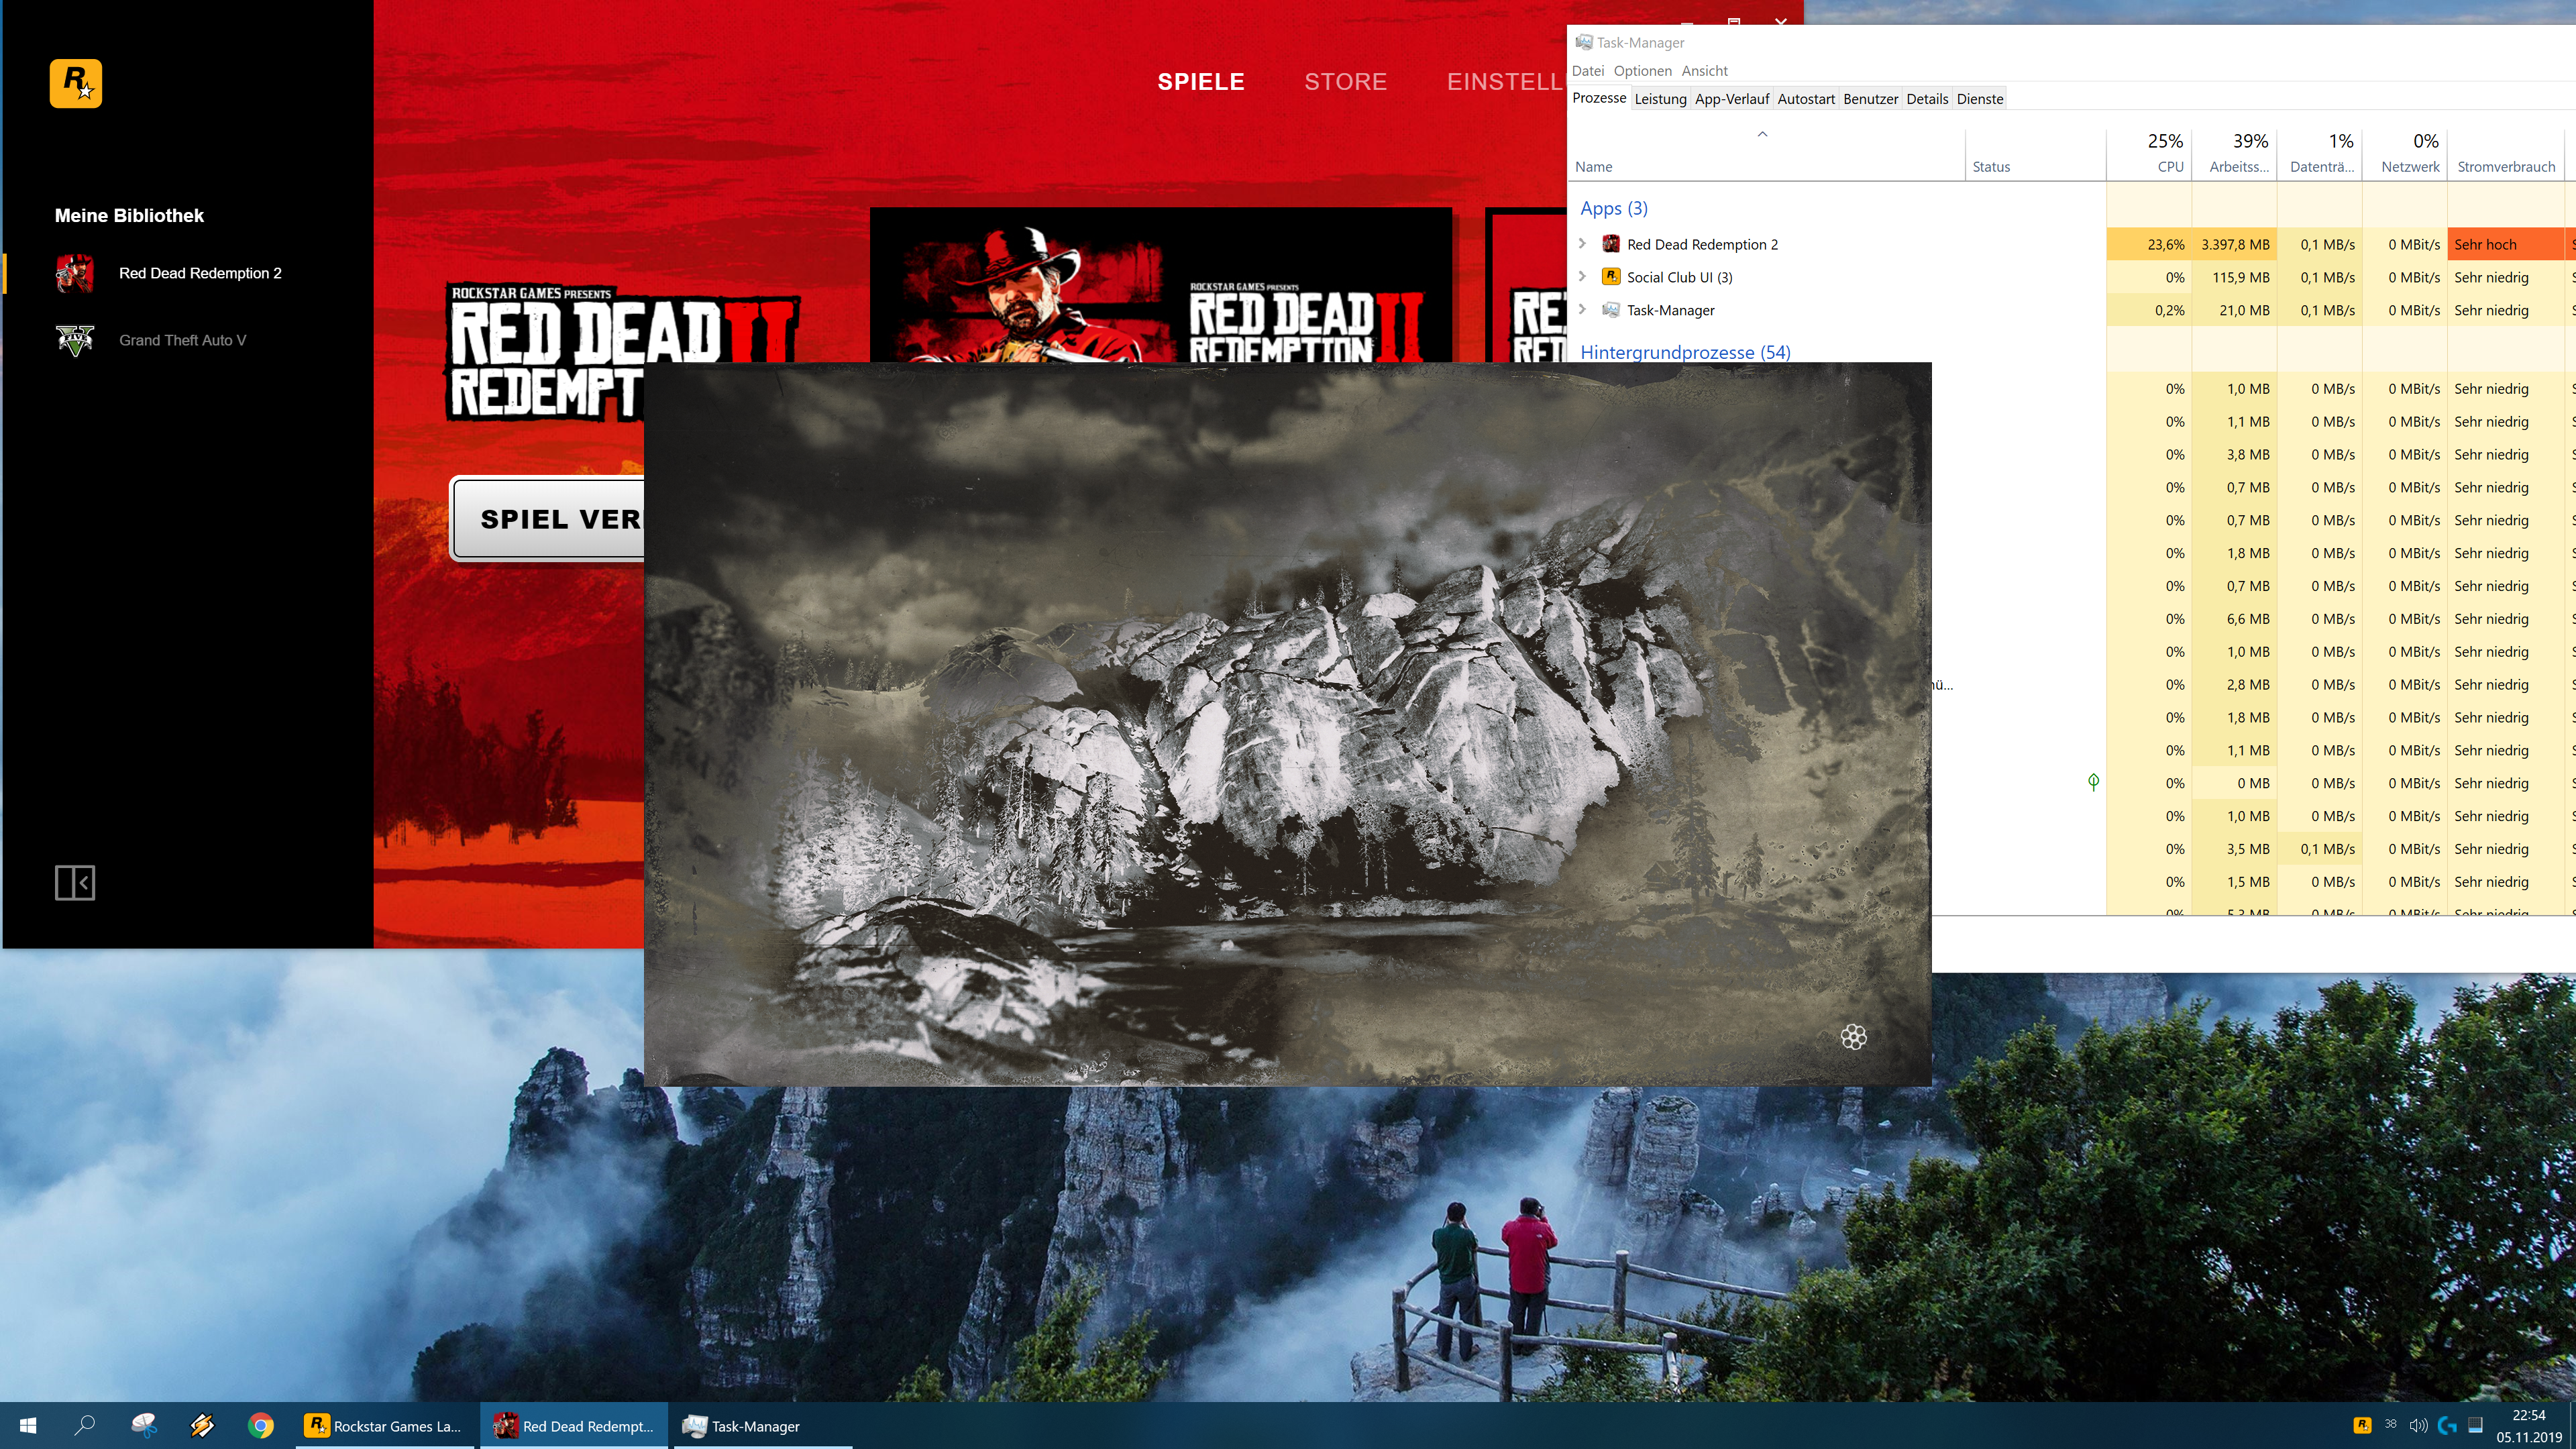Open the STORE section in launcher
Image resolution: width=2576 pixels, height=1449 pixels.
1345,82
